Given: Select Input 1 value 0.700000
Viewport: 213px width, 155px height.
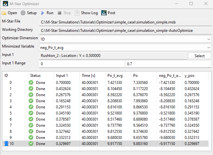Looking at the screenshot, I should [x=63, y=83].
